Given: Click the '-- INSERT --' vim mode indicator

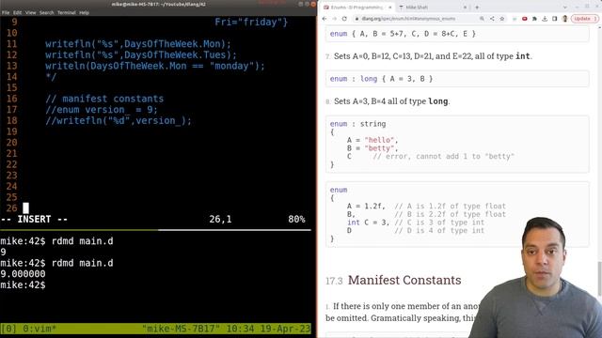Looking at the screenshot, I should coord(34,219).
